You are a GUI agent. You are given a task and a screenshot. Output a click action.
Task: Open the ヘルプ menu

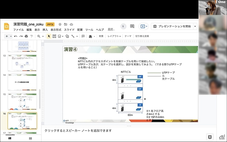tap(100, 30)
